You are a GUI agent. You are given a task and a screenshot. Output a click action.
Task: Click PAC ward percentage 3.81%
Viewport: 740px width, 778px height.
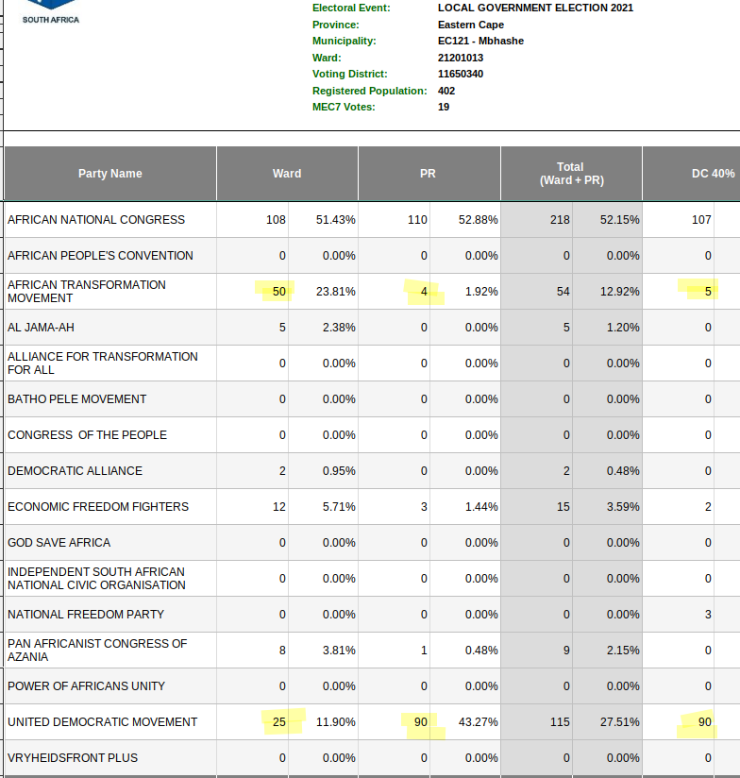[339, 650]
